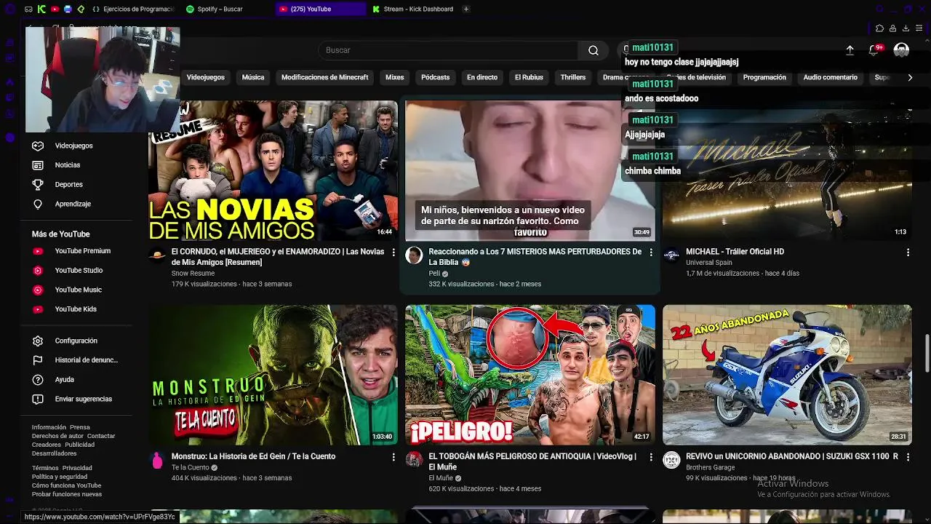Image resolution: width=931 pixels, height=524 pixels.
Task: Open browser profile icon in toolbar
Action: tap(892, 28)
